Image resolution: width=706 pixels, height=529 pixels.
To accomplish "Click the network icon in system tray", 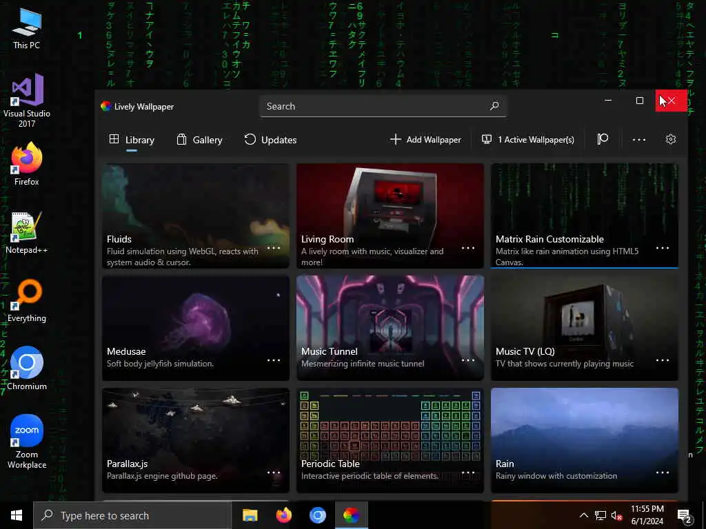I will click(601, 515).
